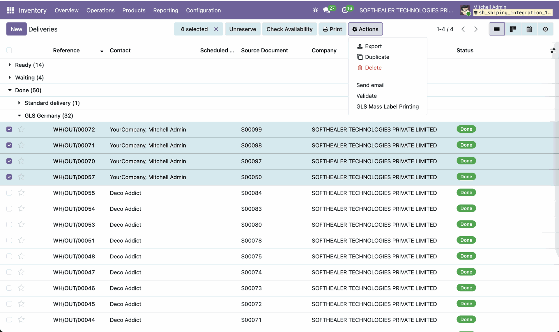Image resolution: width=559 pixels, height=332 pixels.
Task: Switch to calendar view icon
Action: tap(529, 29)
